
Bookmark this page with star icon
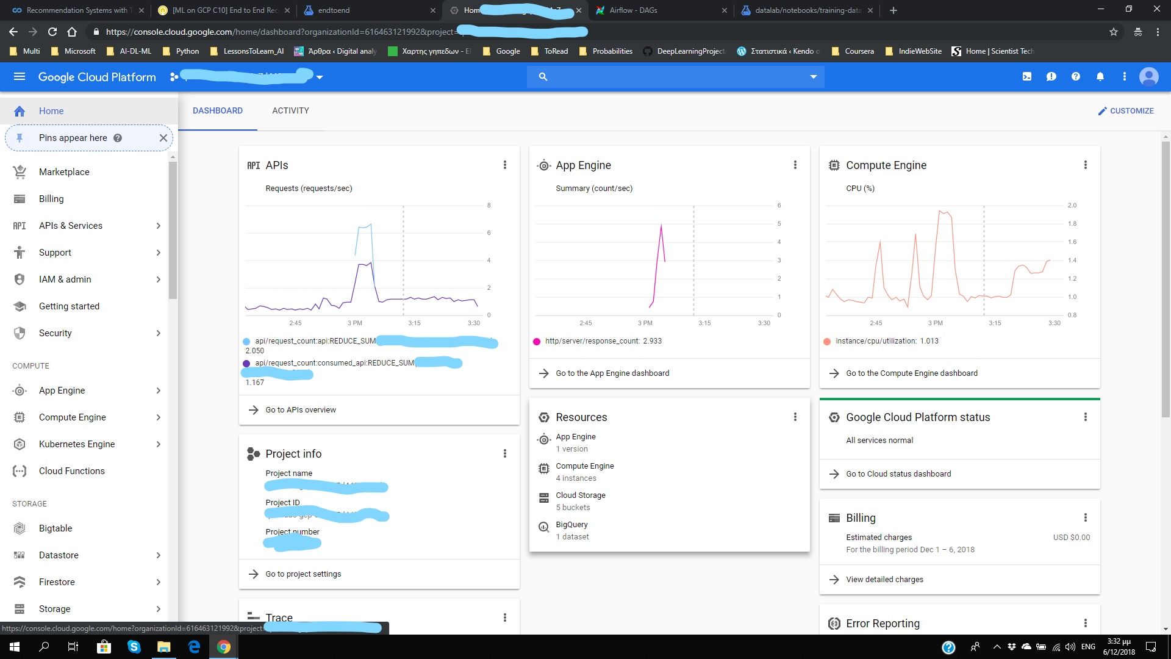[1113, 32]
